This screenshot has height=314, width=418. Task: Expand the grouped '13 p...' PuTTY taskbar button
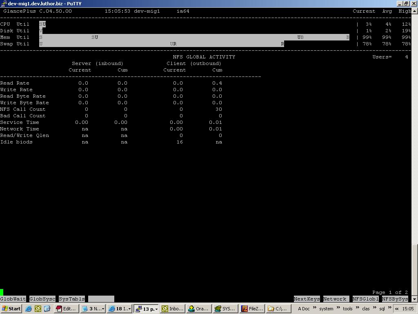coord(146,309)
